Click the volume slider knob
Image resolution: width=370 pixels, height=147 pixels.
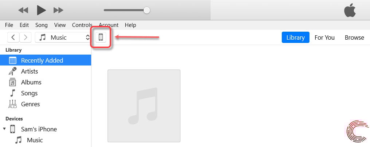coord(147,10)
